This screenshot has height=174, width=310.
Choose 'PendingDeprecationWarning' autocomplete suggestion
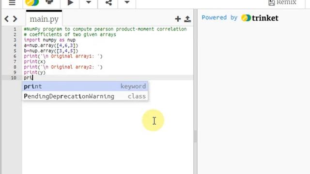click(x=85, y=96)
